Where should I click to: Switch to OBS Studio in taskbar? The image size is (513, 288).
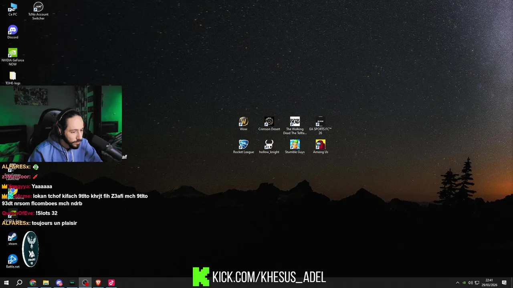point(85,283)
